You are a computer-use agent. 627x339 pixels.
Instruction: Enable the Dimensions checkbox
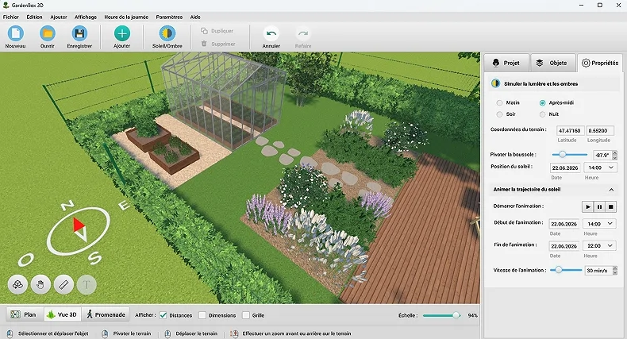[202, 315]
